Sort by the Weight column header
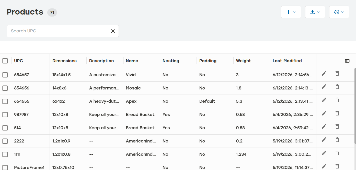The height and width of the screenshot is (170, 356). click(243, 61)
